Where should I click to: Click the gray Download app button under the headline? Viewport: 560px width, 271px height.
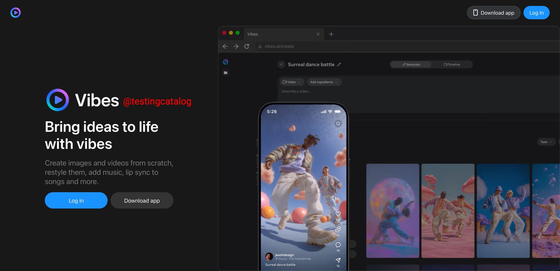pyautogui.click(x=142, y=200)
